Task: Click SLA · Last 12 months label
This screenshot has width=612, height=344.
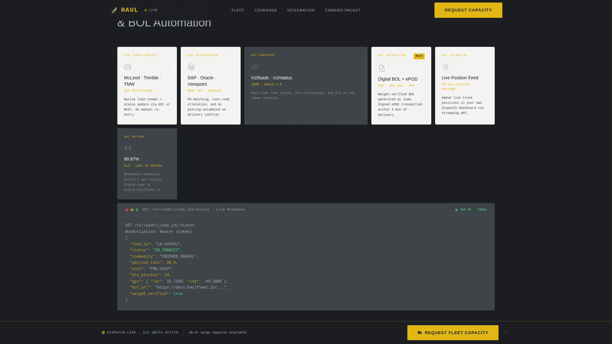Action: 143,166
